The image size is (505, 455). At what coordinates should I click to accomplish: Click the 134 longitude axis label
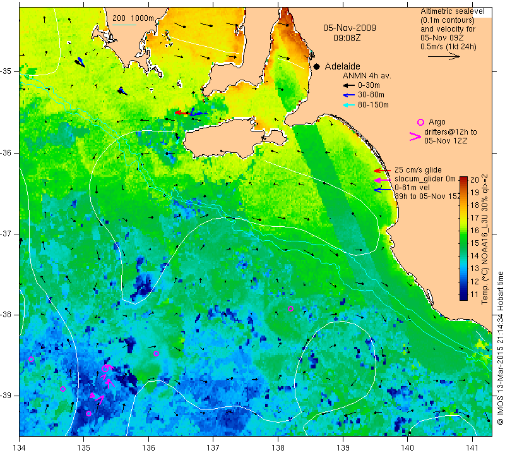click(20, 448)
